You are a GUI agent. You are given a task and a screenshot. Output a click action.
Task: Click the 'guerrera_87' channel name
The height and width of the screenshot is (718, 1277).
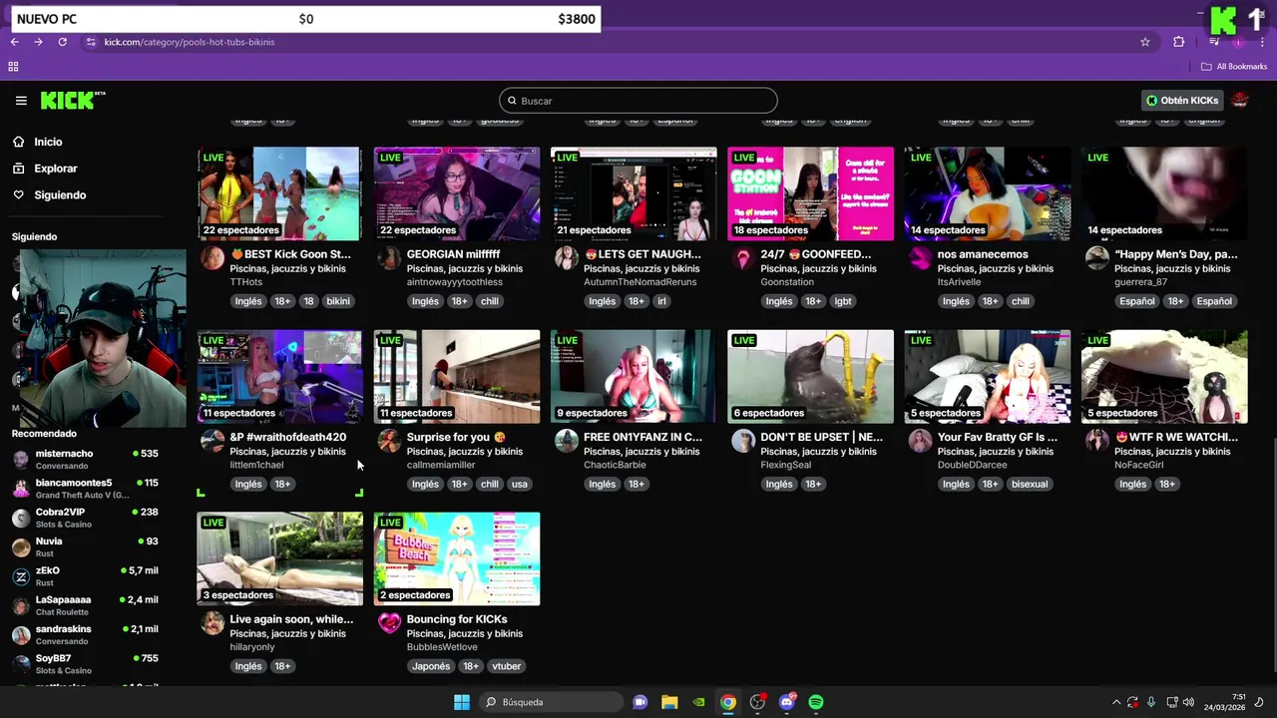1140,282
